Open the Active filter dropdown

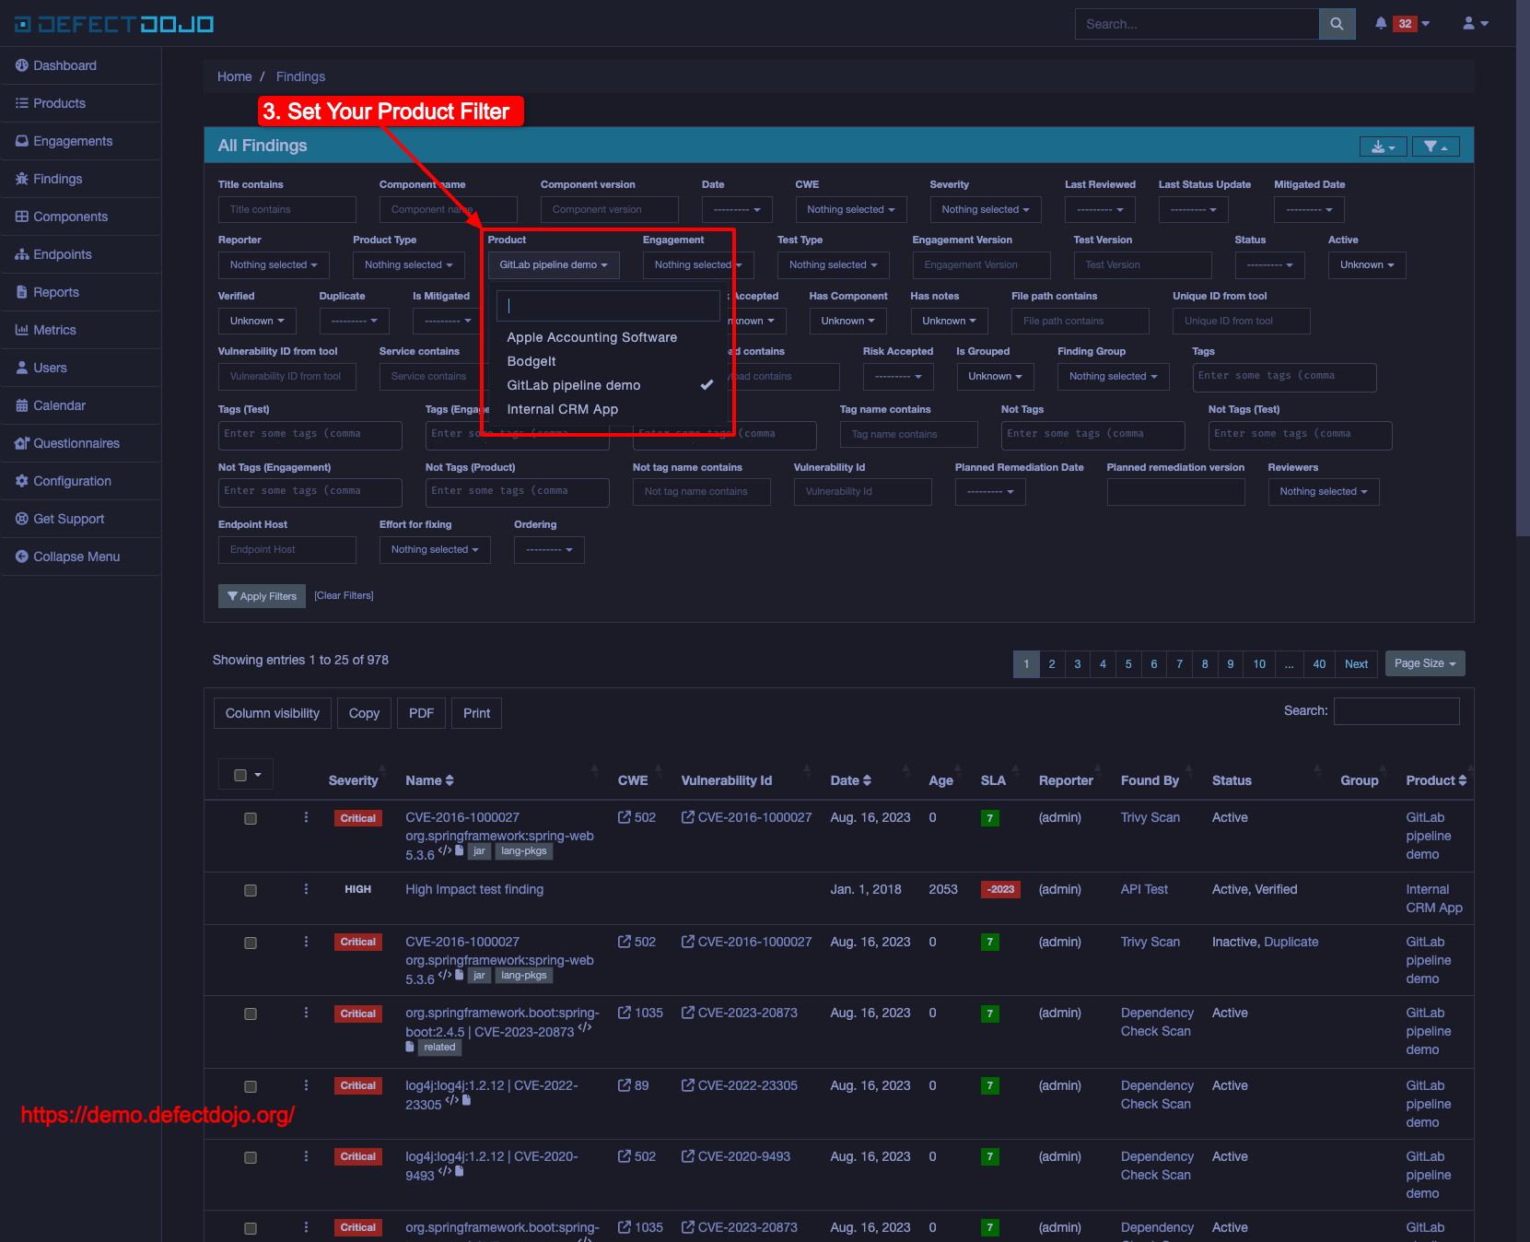point(1367,265)
